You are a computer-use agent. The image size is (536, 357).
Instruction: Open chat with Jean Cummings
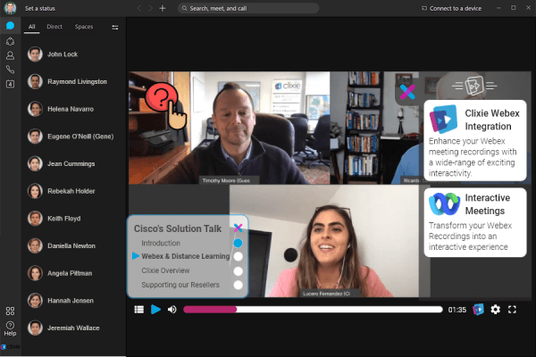(73, 163)
